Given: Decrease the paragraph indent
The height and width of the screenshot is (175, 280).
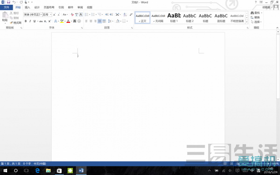Looking at the screenshot, I should pos(107,14).
